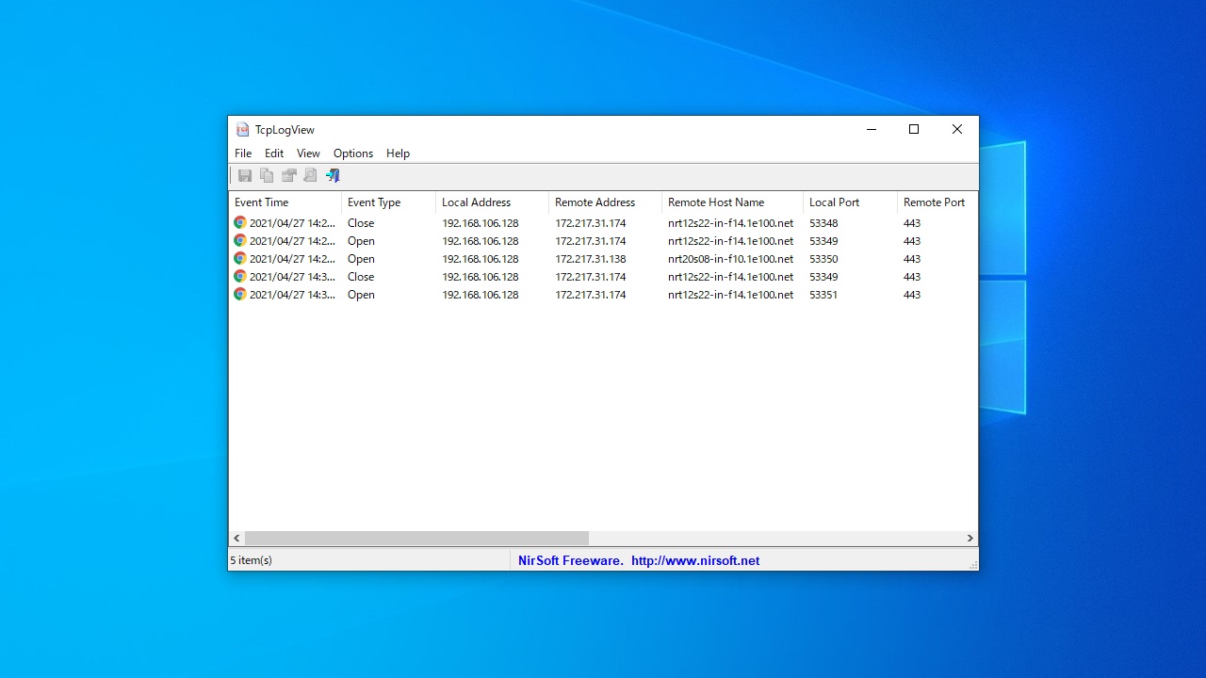Select remote address 172.217.31.138

click(591, 259)
